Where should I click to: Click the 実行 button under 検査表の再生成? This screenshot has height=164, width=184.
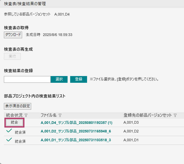click(x=12, y=56)
